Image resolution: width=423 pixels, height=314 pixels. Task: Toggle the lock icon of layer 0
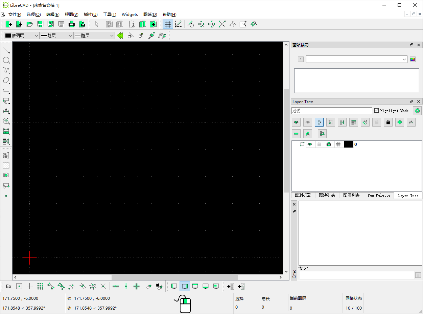[319, 144]
